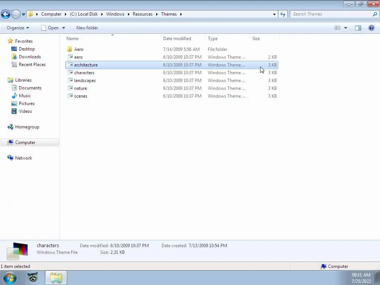Click the (C:) Local Disk breadcrumb
The image size is (380, 285).
[x=83, y=14]
